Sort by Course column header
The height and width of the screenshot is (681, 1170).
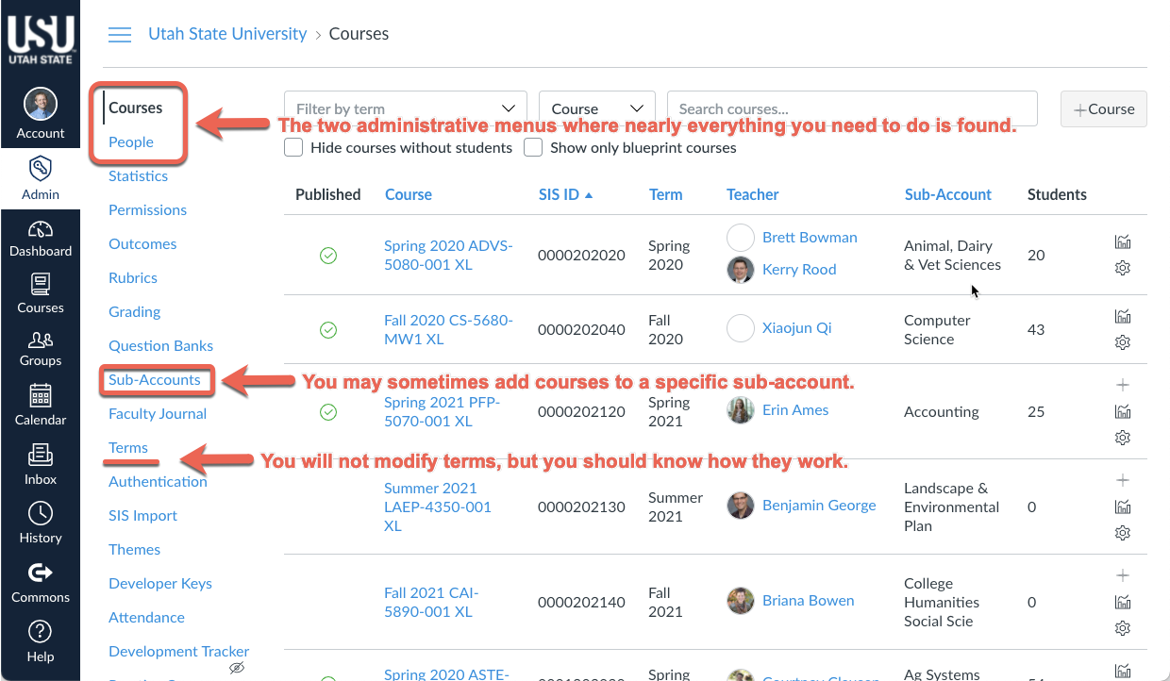(409, 194)
